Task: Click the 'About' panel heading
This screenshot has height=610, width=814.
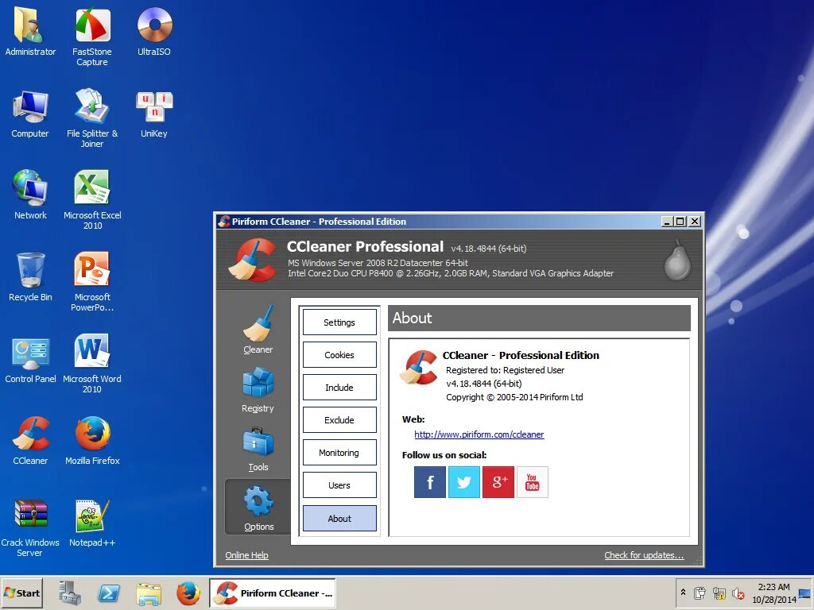Action: tap(413, 318)
